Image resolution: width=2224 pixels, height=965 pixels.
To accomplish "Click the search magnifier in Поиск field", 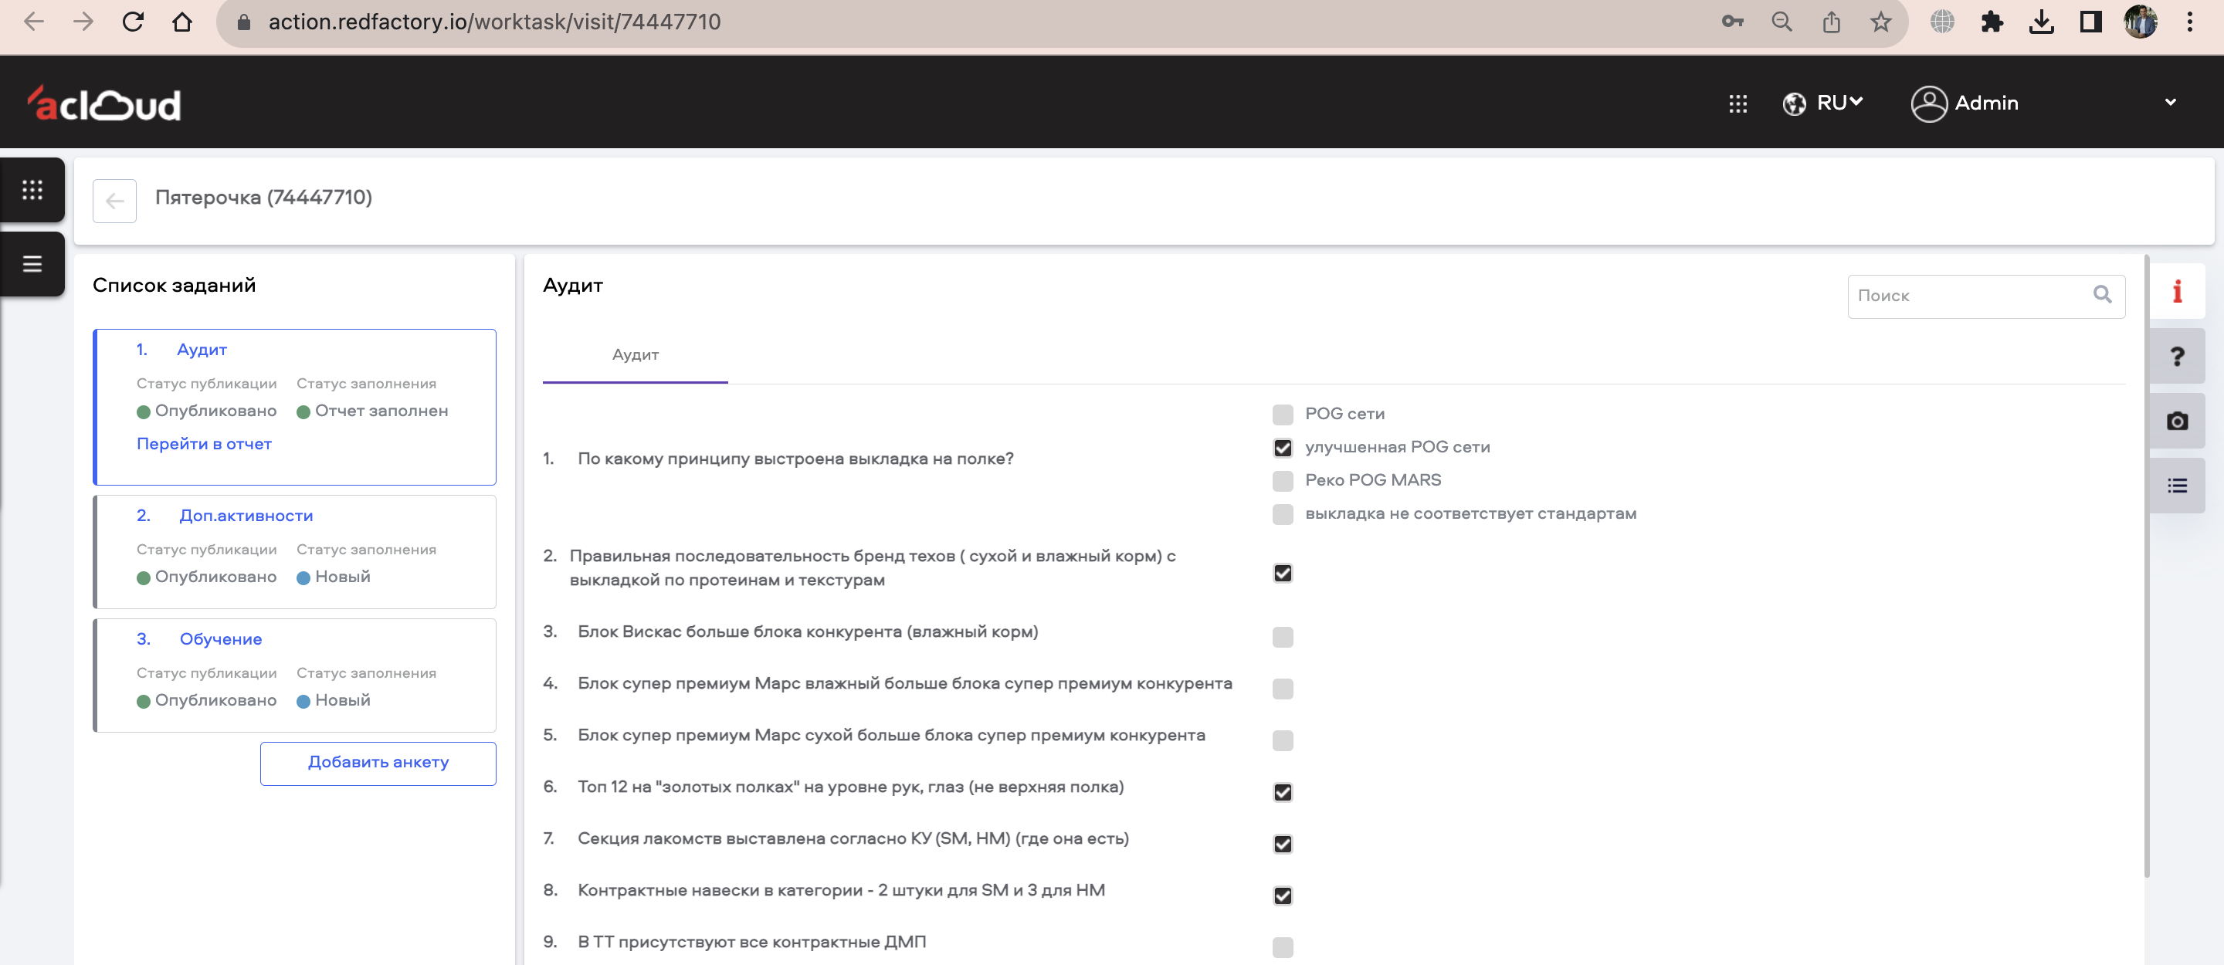I will [2102, 295].
